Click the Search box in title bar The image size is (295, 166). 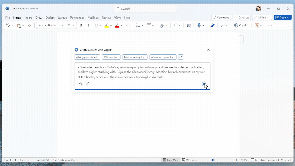pyautogui.click(x=145, y=9)
